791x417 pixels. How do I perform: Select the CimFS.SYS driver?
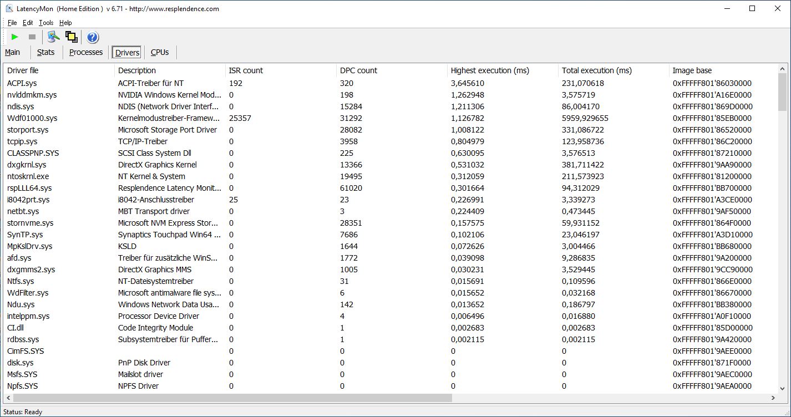(391, 351)
